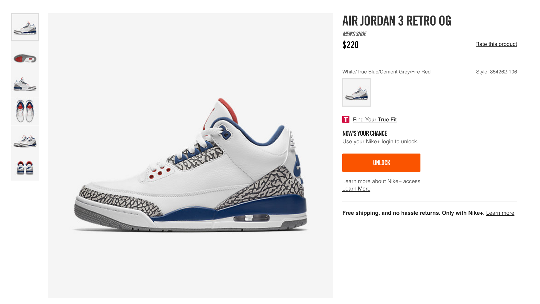Screen dimensions: 540x304
Task: Click the White/True Blue/Cement Grey/Fire Red color label
Action: pos(386,72)
